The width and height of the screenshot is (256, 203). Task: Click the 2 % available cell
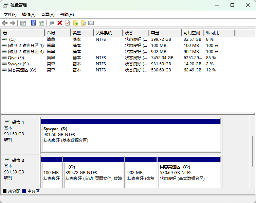210,64
